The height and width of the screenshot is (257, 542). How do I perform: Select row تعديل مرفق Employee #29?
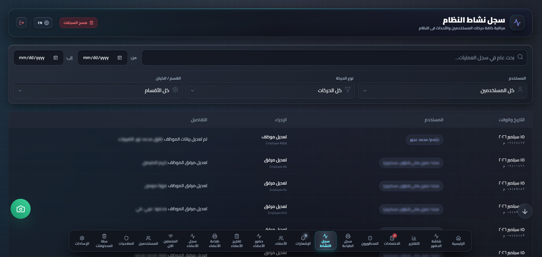[270, 209]
